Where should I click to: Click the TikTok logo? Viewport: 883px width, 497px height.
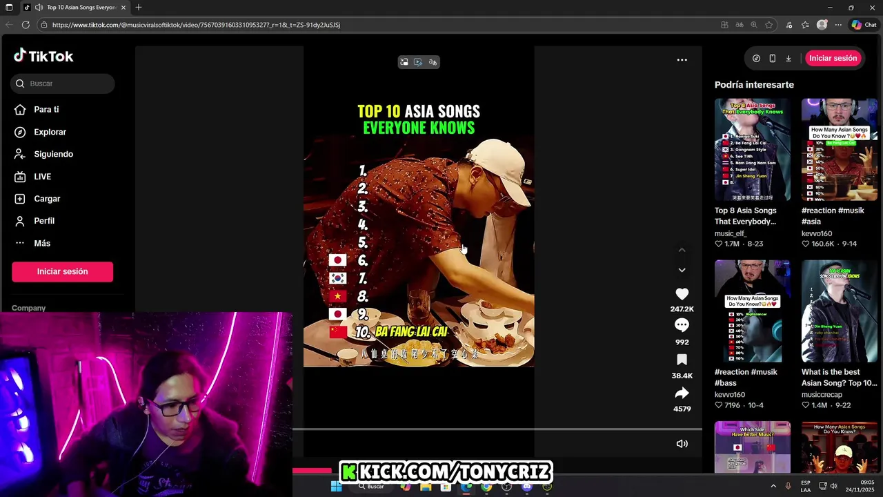coord(43,57)
